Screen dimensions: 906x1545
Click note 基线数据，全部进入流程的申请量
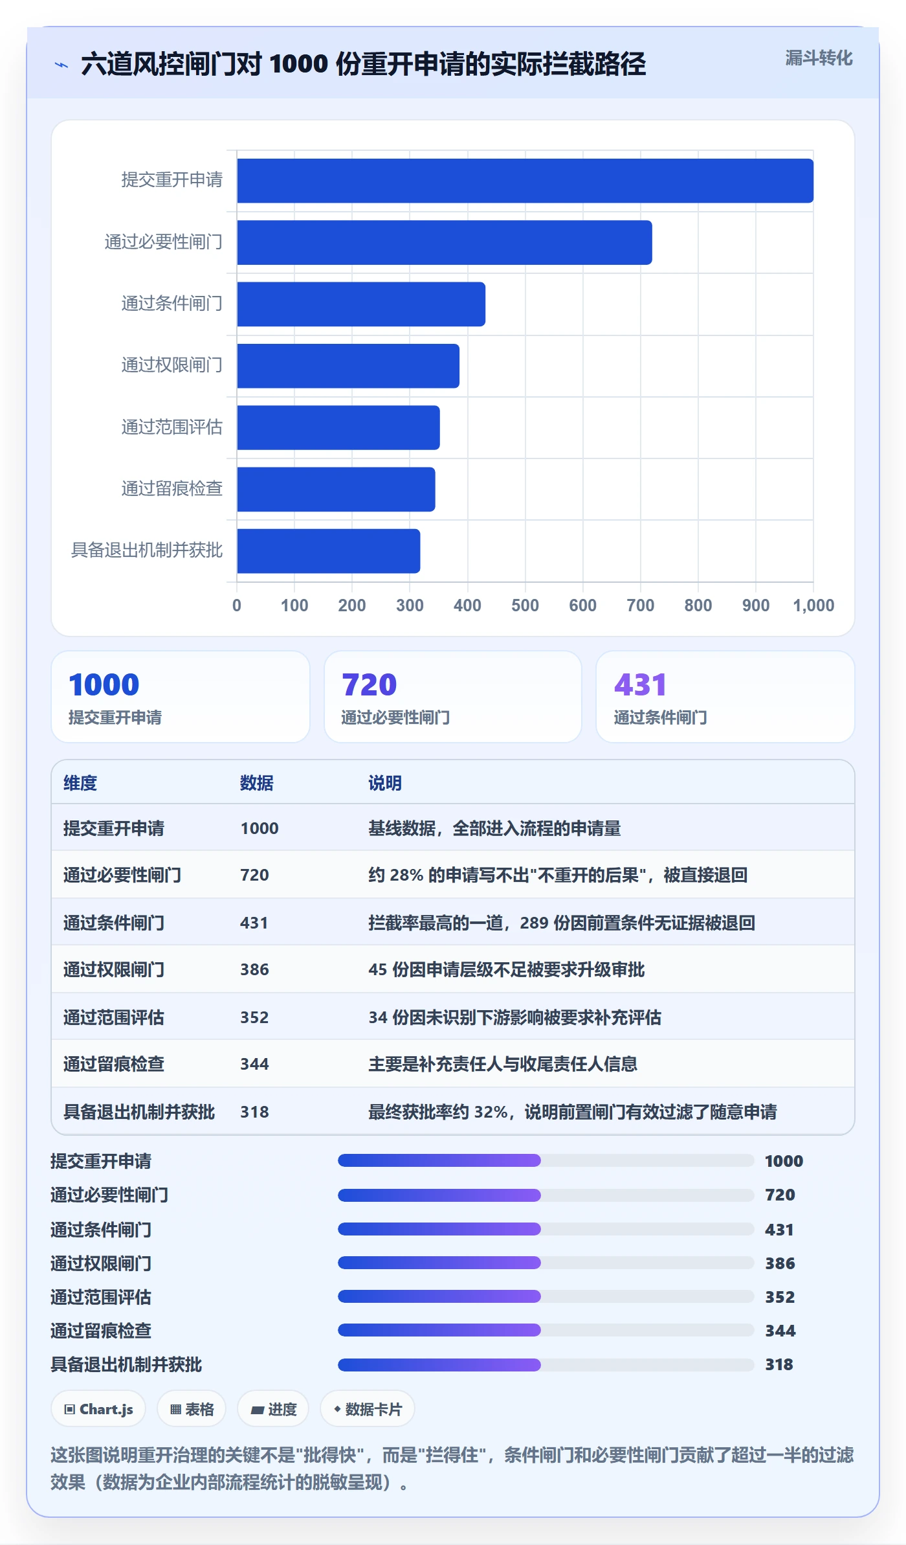click(494, 828)
